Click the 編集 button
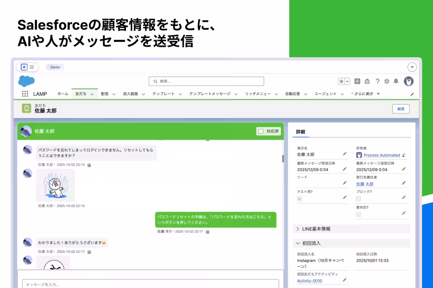 point(401,109)
